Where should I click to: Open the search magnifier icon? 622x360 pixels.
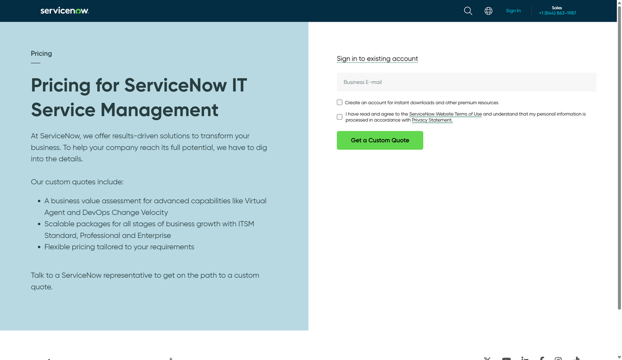click(468, 11)
